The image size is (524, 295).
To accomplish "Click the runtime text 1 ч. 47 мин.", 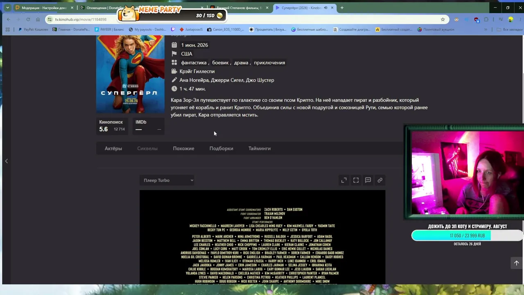I will pos(192,89).
